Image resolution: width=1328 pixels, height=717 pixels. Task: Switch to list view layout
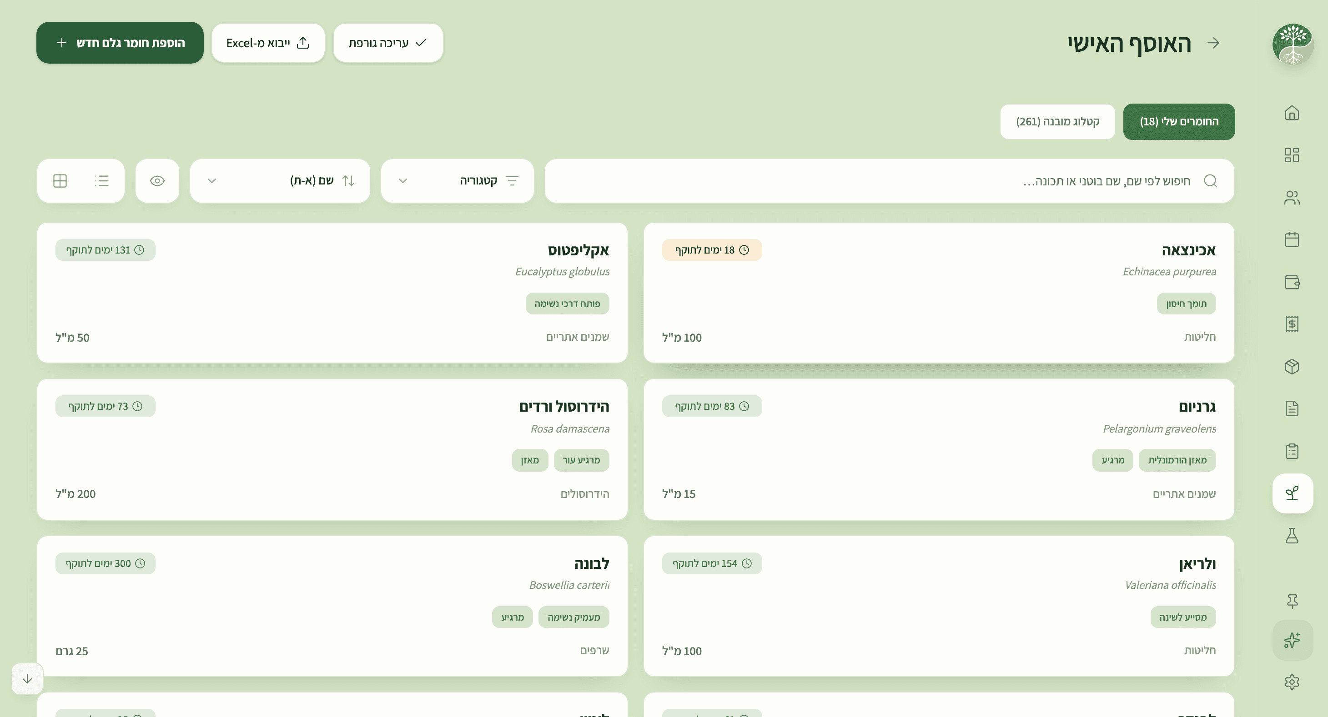(101, 181)
